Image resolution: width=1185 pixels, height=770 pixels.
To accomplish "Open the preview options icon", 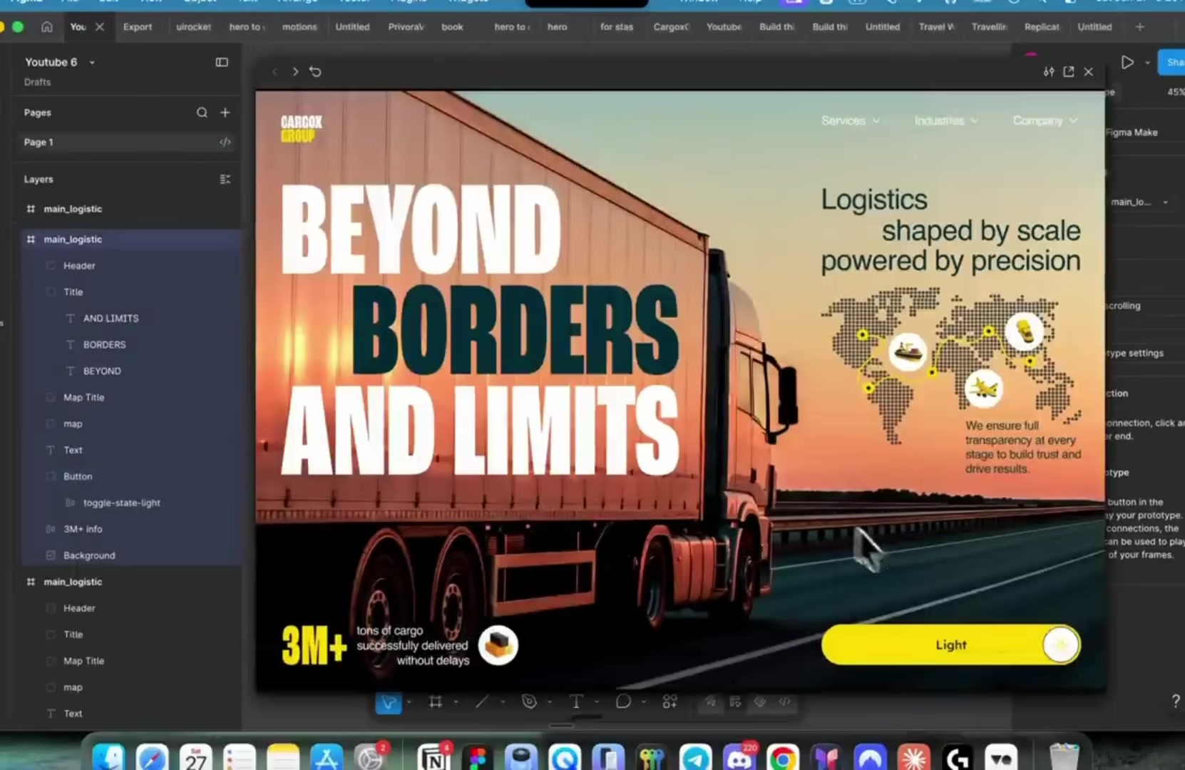I will pyautogui.click(x=1049, y=71).
